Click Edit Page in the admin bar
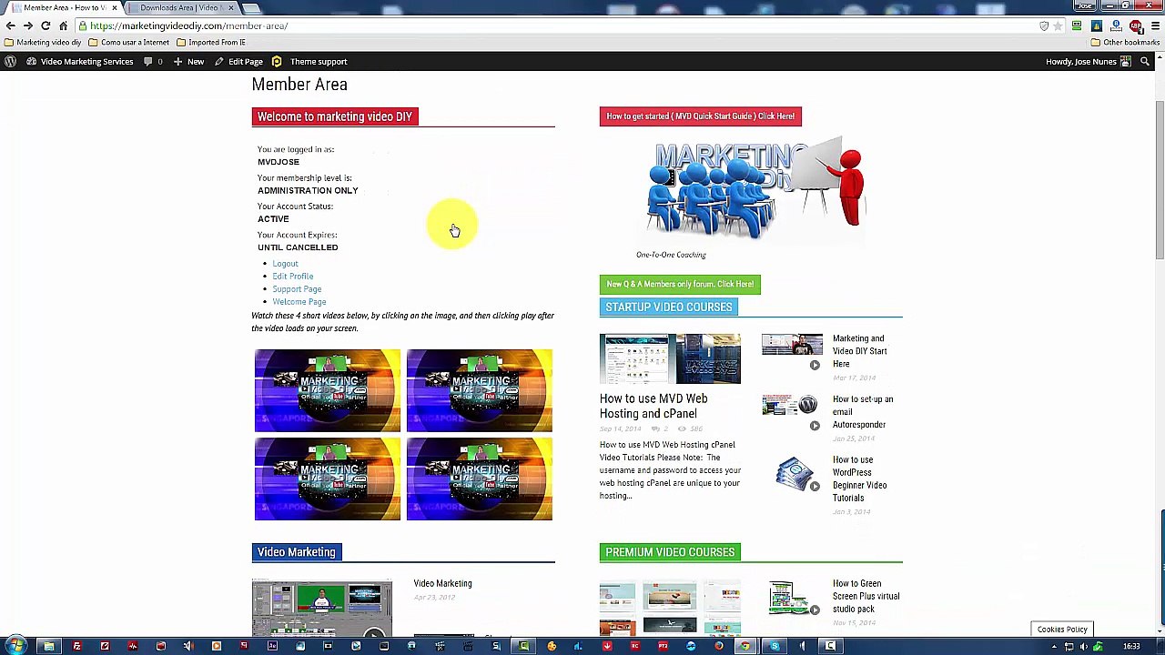 [x=239, y=61]
